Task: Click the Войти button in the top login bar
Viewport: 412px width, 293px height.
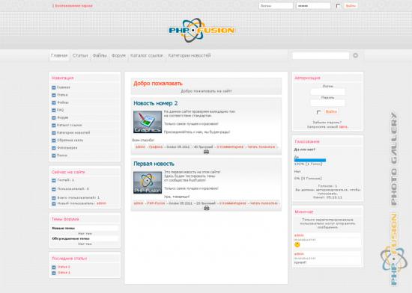Action: (351, 6)
